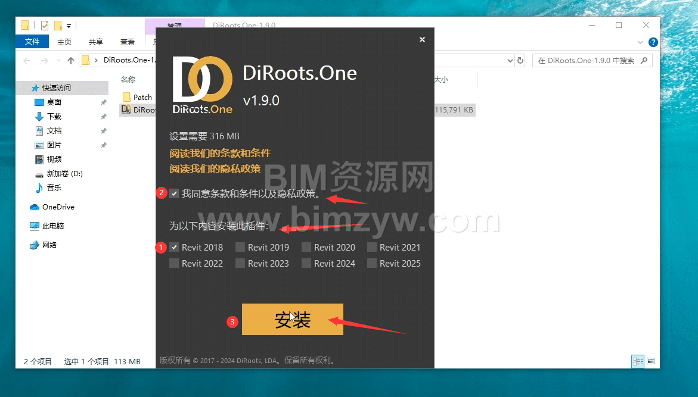
Task: Go forward using Explorer's right arrow
Action: coord(44,61)
